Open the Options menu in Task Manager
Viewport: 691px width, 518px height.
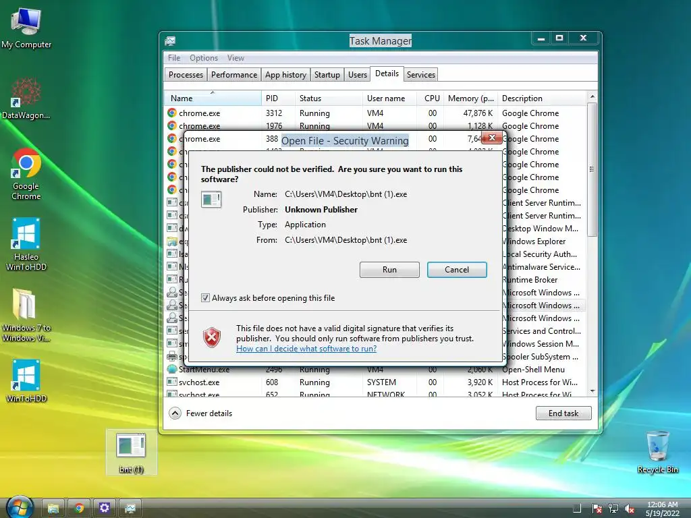204,58
